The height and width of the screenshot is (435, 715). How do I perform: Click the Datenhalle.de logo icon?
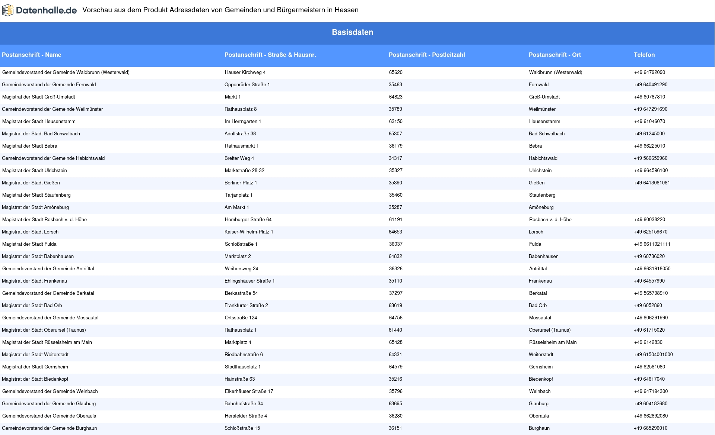[8, 10]
